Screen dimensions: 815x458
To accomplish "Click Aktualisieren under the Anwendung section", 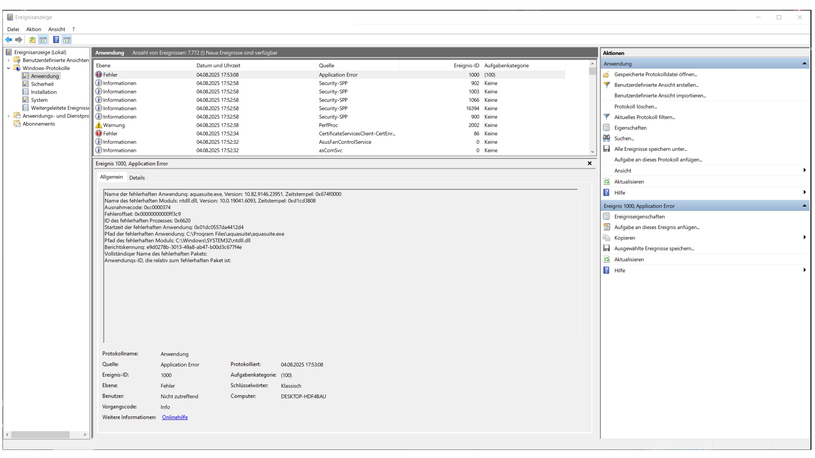I will click(629, 182).
